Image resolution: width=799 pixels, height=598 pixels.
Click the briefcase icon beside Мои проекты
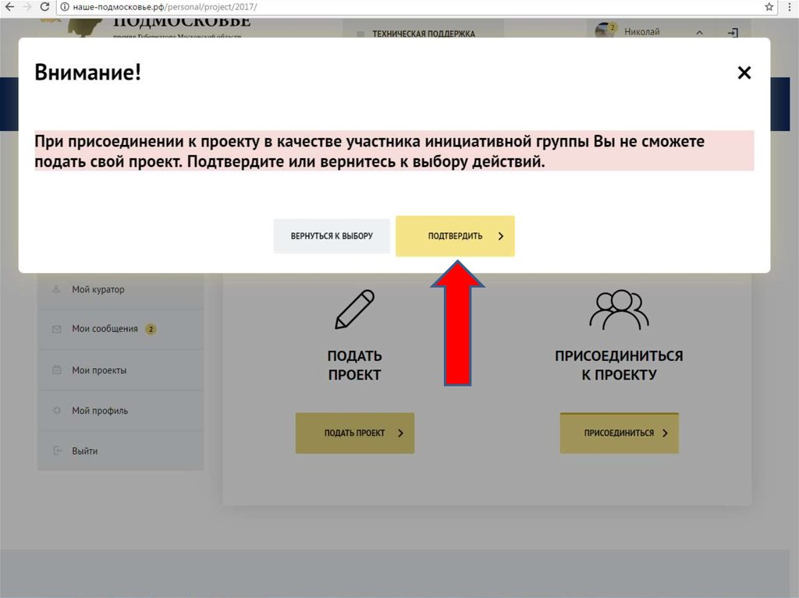(56, 370)
